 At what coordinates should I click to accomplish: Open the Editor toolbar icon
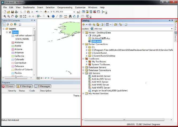pyautogui.click(x=78, y=12)
